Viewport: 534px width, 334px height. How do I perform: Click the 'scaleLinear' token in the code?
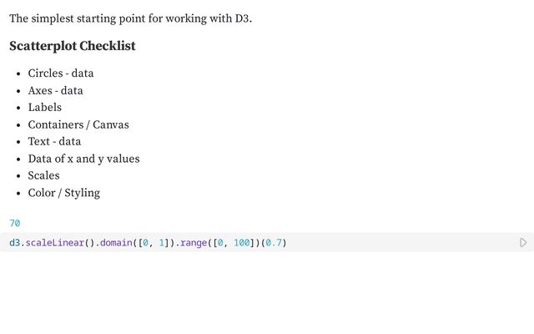[x=55, y=243]
